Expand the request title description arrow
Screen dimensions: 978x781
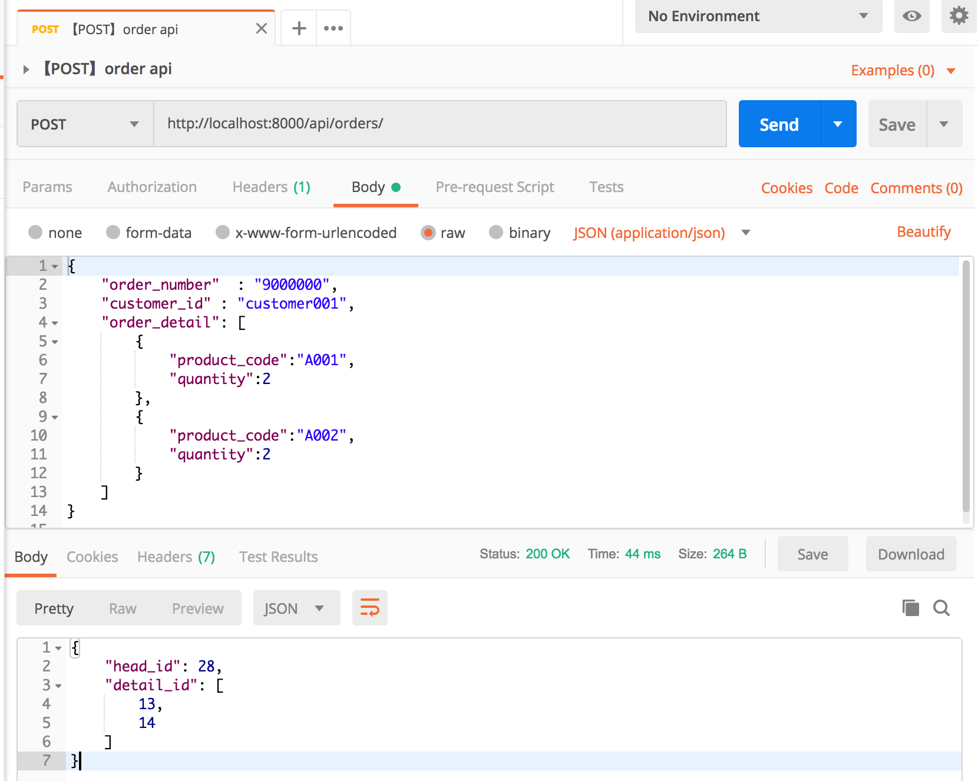[x=26, y=70]
